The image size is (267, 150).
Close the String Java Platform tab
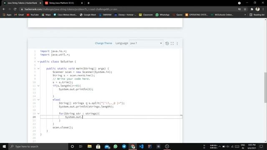pyautogui.click(x=82, y=3)
